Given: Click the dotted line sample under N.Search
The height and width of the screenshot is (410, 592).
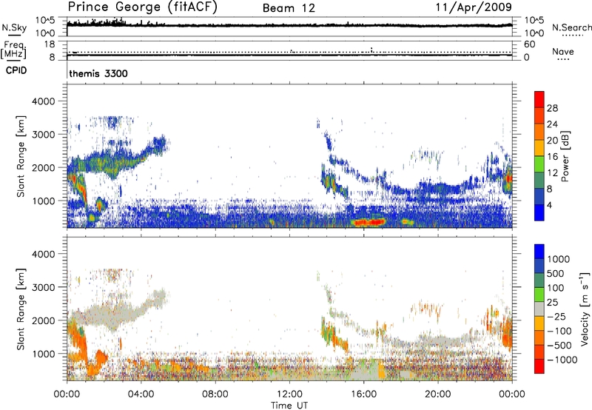Looking at the screenshot, I should coord(572,36).
